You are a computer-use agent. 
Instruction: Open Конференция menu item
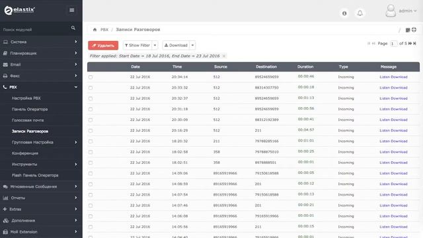click(x=25, y=153)
